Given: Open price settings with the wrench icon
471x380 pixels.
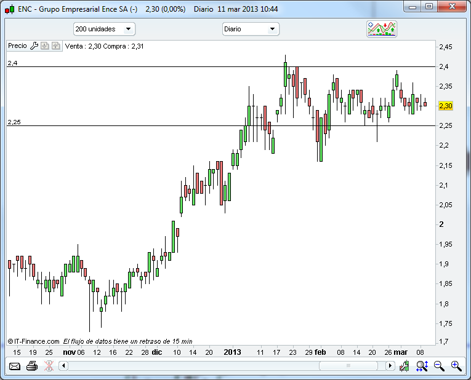Looking at the screenshot, I should pos(34,46).
